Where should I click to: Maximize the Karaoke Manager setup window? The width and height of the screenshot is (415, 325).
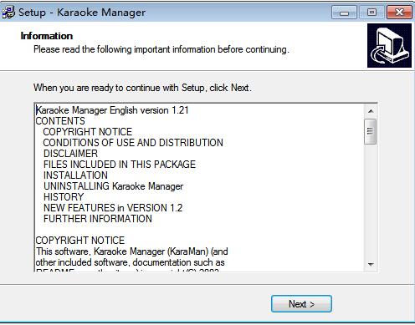pos(371,13)
